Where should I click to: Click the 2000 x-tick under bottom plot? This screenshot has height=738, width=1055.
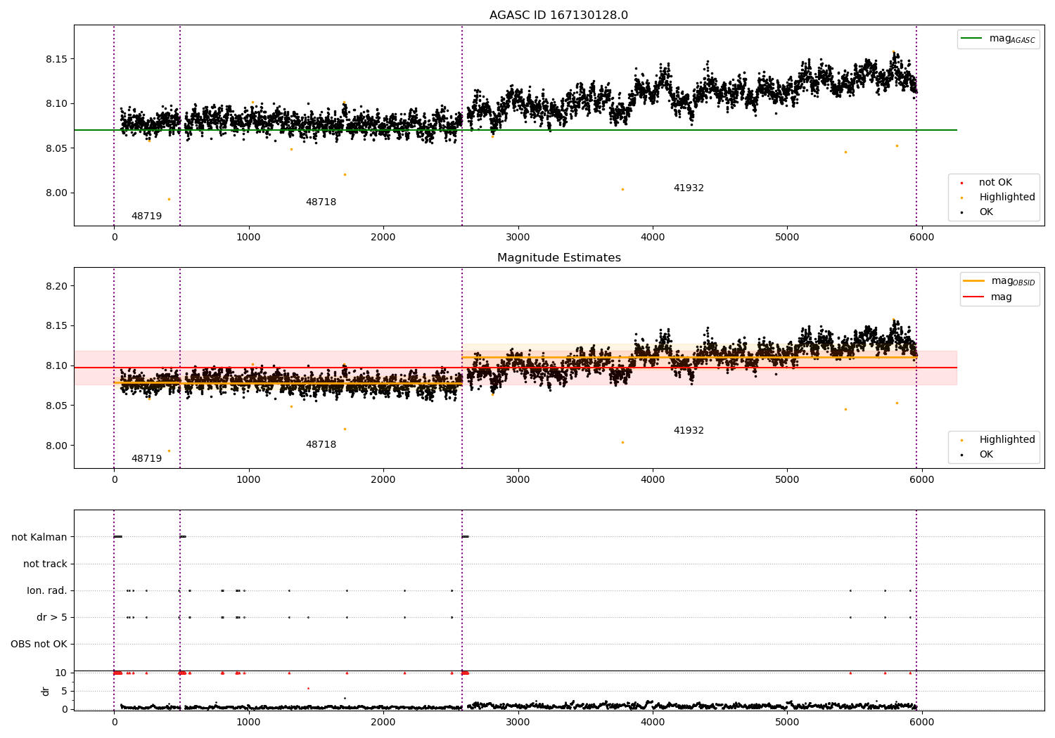383,723
